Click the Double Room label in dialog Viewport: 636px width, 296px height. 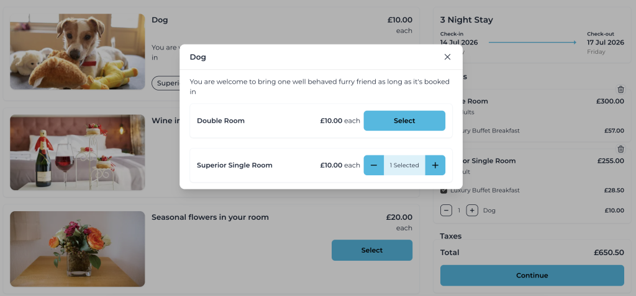click(x=220, y=121)
